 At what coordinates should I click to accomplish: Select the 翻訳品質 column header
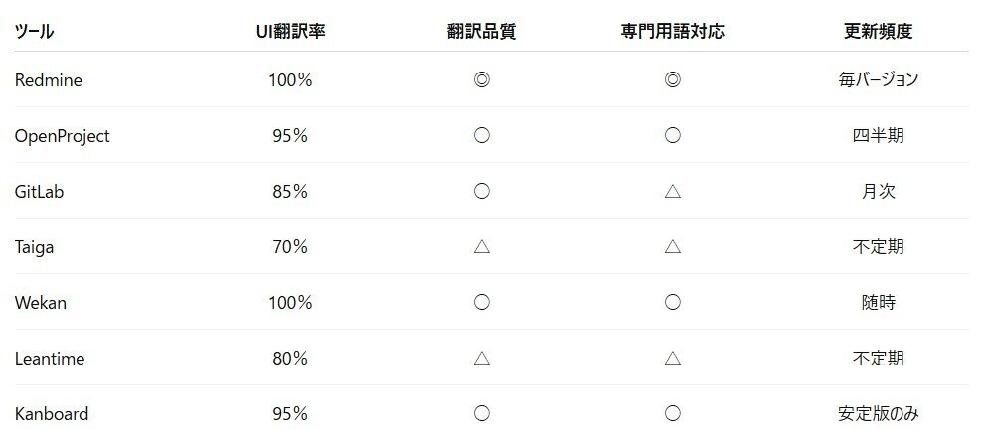(x=482, y=31)
